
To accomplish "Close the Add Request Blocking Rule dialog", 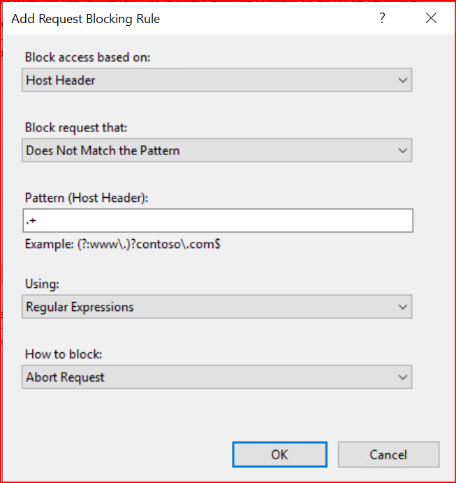I will click(x=431, y=19).
